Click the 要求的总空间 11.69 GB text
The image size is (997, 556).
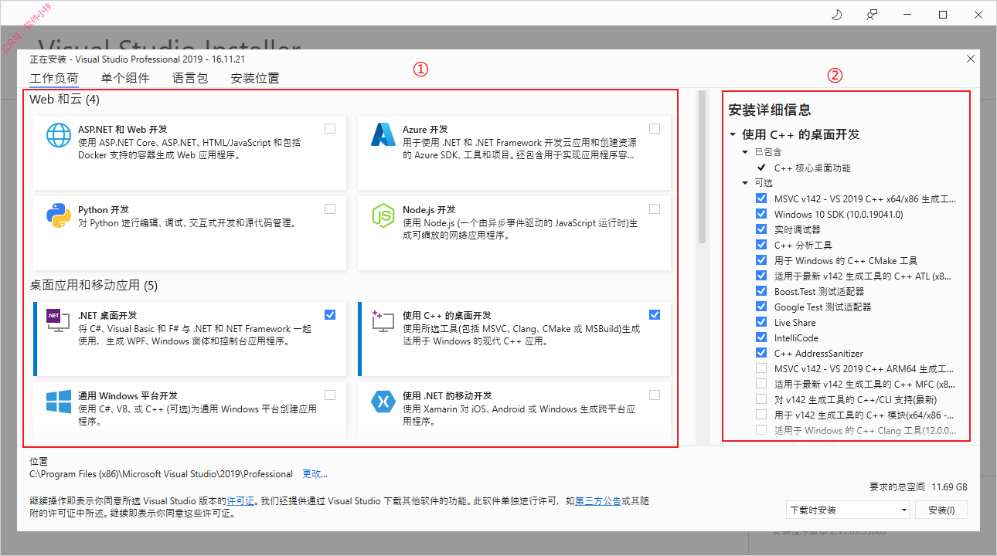(x=918, y=487)
